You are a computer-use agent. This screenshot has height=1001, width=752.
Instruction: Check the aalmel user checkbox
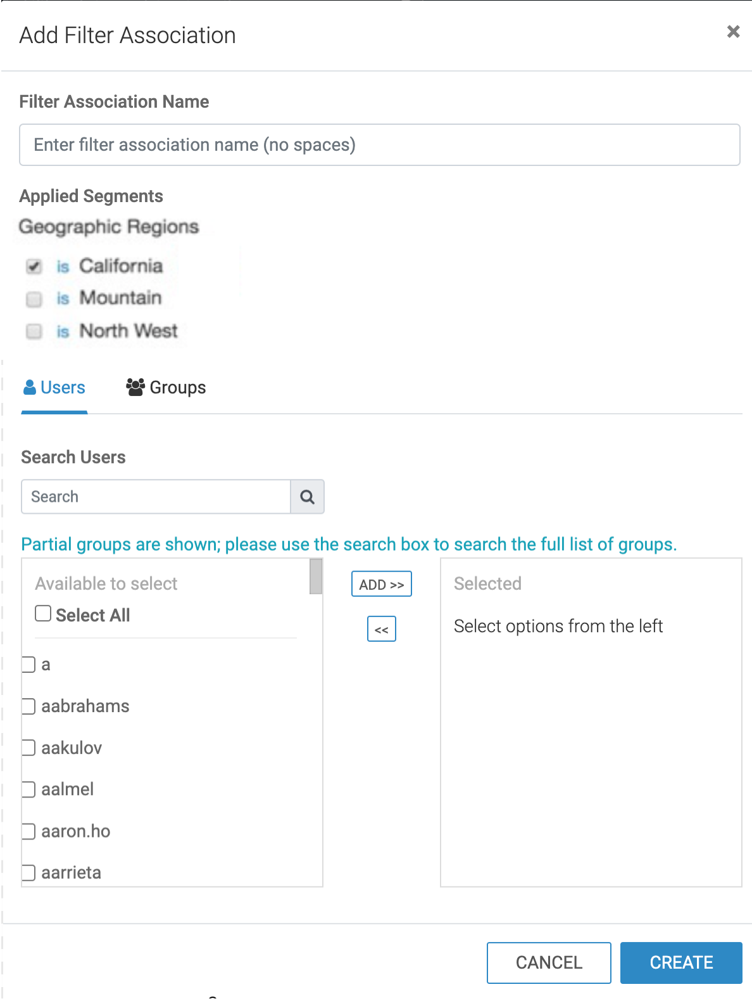click(x=28, y=789)
